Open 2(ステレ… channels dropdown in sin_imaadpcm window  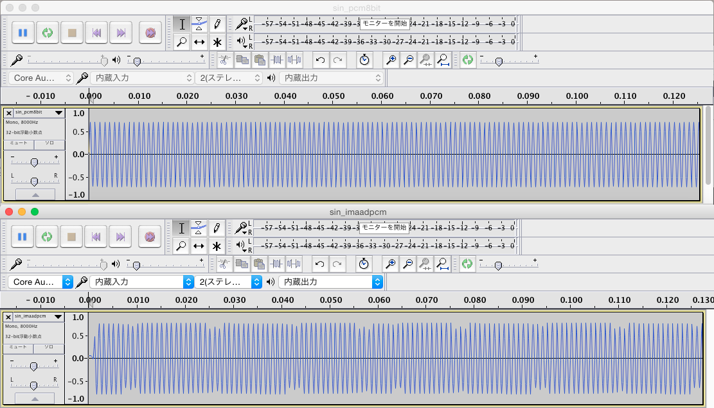tap(228, 282)
